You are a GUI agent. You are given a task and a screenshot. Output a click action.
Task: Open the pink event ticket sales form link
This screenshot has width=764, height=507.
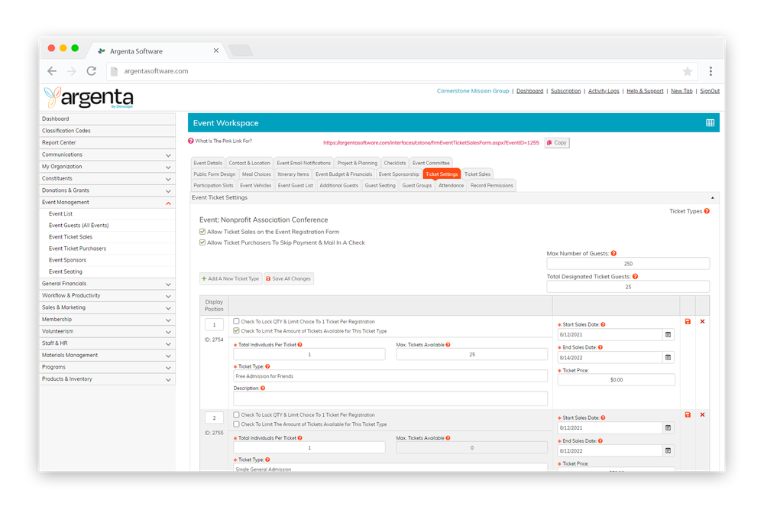[x=431, y=143]
